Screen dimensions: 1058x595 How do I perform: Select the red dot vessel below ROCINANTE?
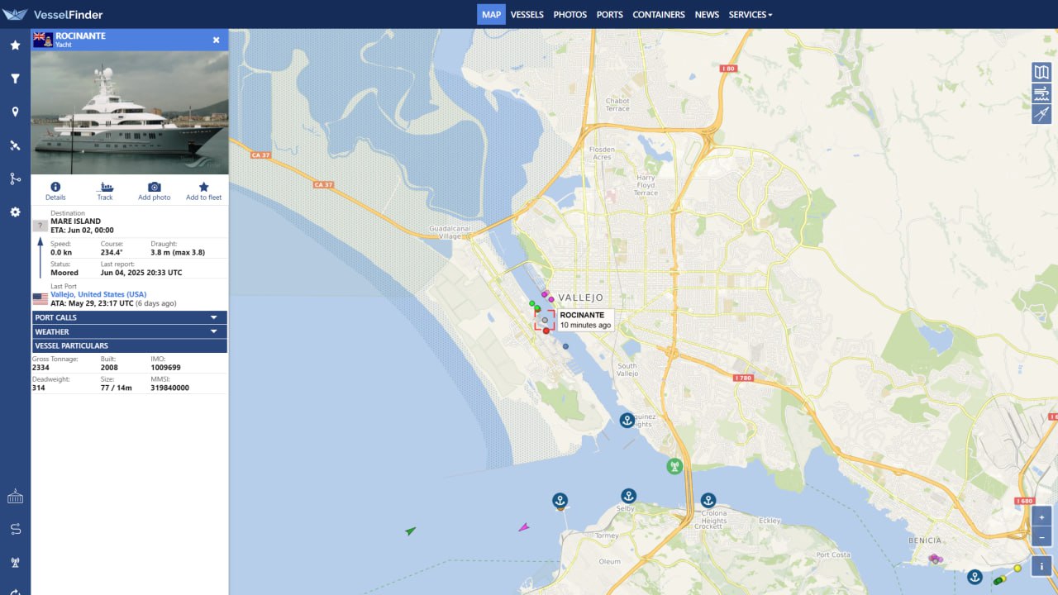546,331
